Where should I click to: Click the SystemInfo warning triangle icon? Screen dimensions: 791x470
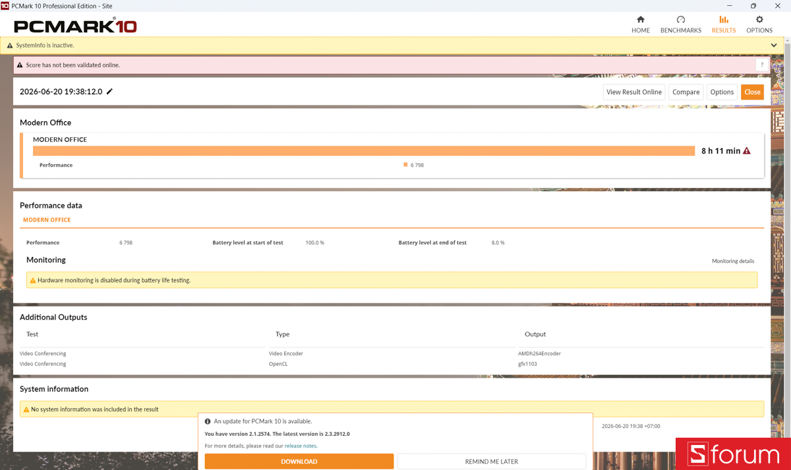[x=10, y=45]
